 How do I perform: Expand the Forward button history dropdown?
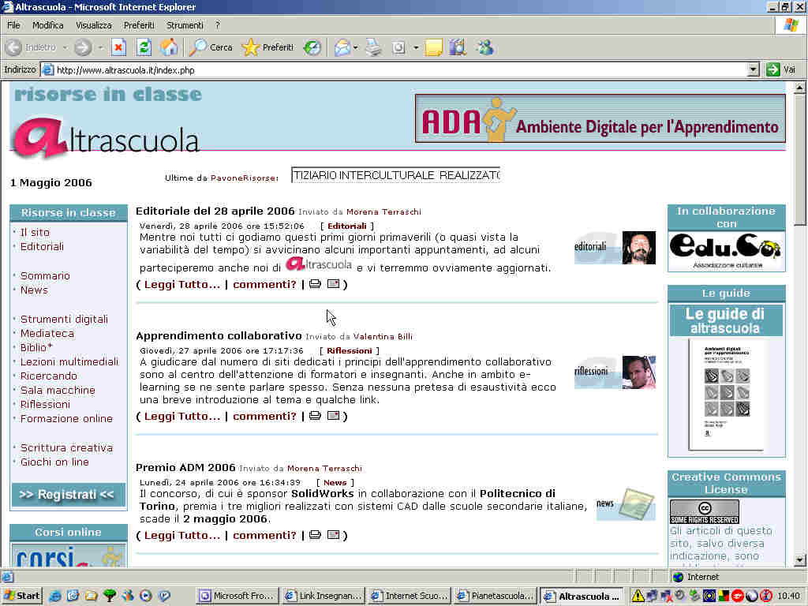click(100, 48)
